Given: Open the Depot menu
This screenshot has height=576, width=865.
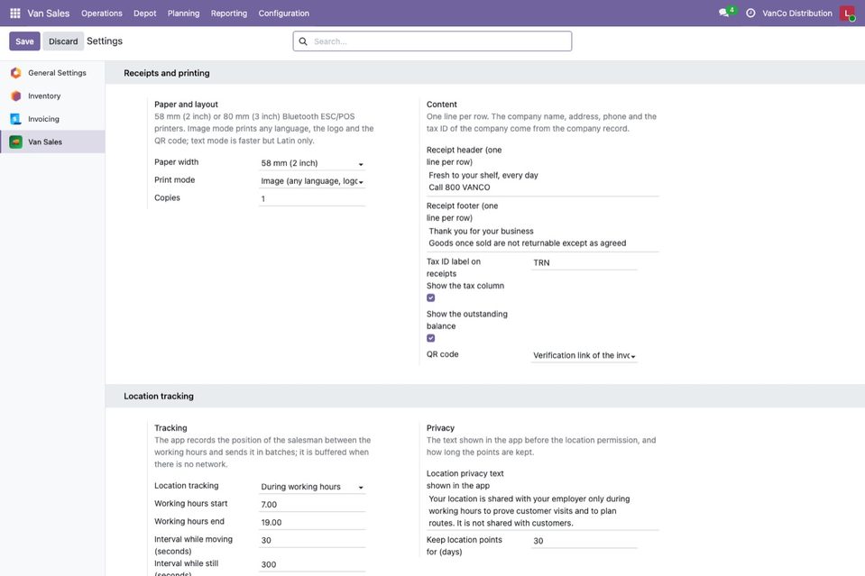Looking at the screenshot, I should click(145, 14).
